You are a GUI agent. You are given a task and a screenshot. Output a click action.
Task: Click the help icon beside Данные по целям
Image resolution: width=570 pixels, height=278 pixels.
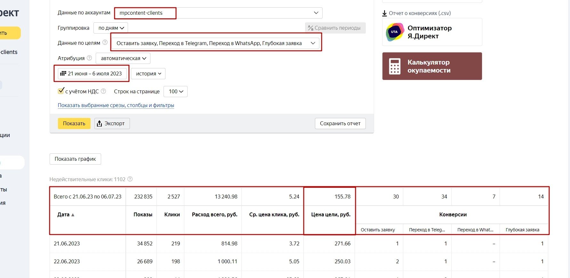coord(105,42)
